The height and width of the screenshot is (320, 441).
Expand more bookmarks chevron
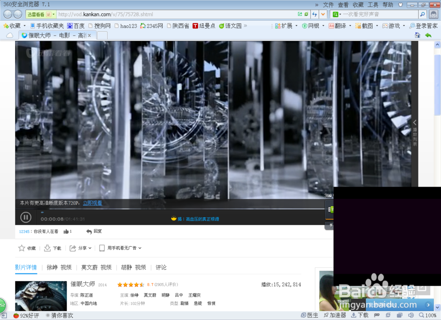pyautogui.click(x=246, y=26)
